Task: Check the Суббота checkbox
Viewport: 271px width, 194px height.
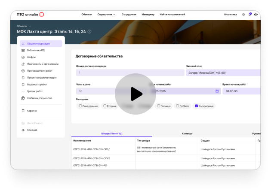Action: coord(176,106)
